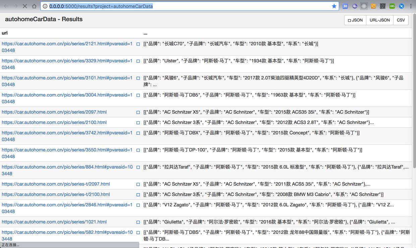Go back to previous page
This screenshot has height=248, width=416.
pyautogui.click(x=6, y=6)
